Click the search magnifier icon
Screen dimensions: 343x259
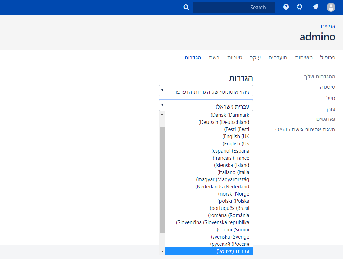(186, 7)
